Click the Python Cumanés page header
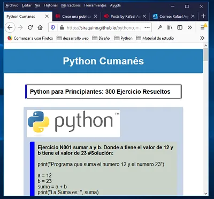Image resolution: width=214 pixels, height=199 pixels. tap(103, 61)
